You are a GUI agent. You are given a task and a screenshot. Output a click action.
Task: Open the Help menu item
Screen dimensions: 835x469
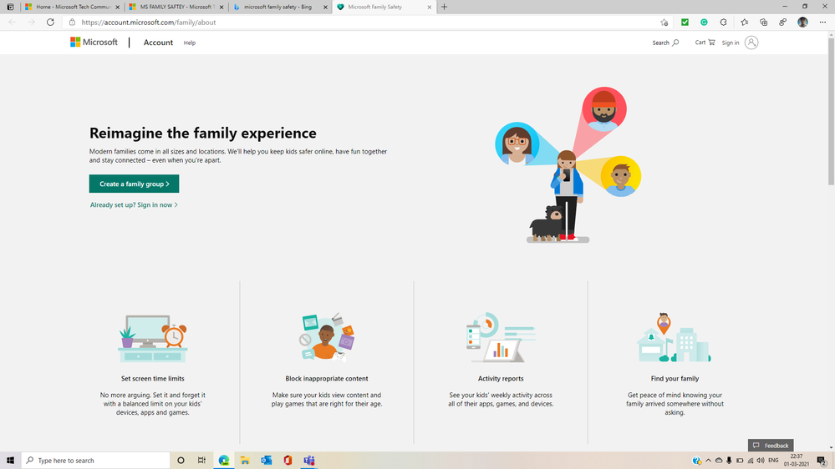[x=190, y=43]
